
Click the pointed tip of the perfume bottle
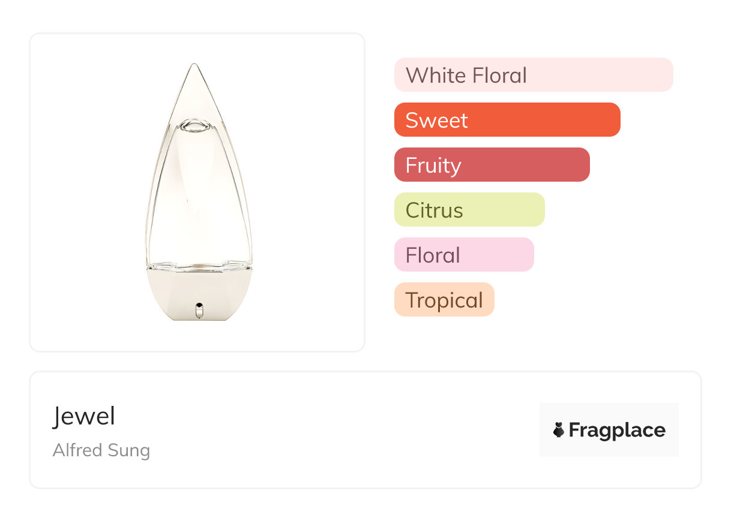[193, 66]
